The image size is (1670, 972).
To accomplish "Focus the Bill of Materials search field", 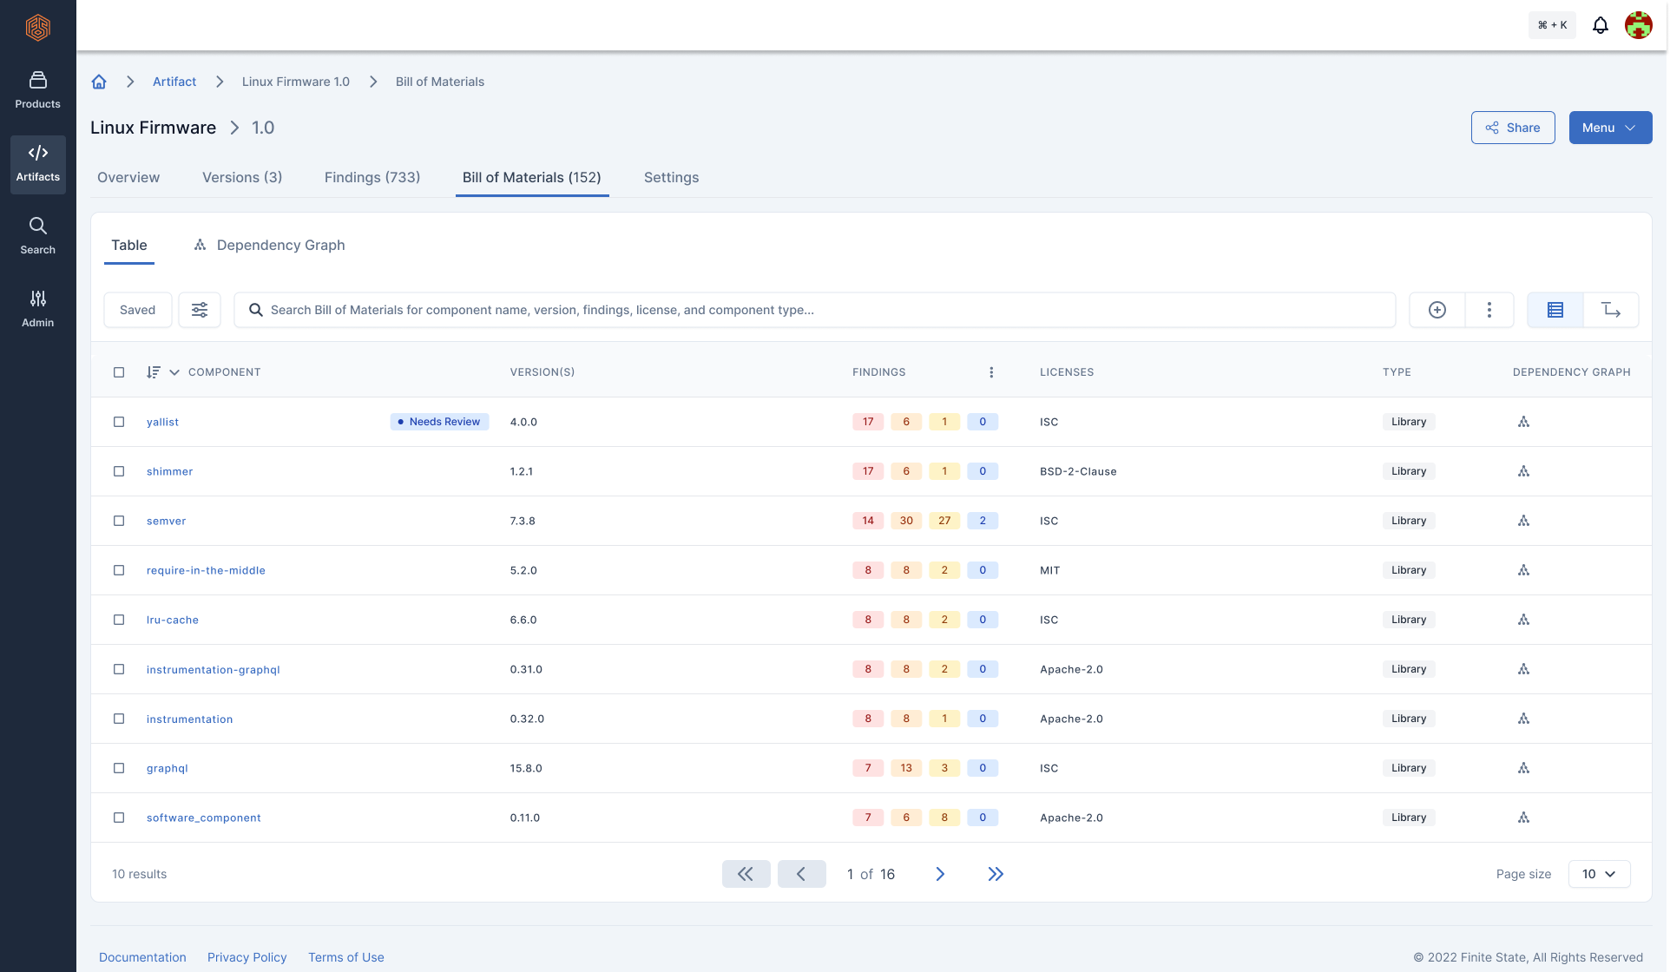I will click(815, 310).
